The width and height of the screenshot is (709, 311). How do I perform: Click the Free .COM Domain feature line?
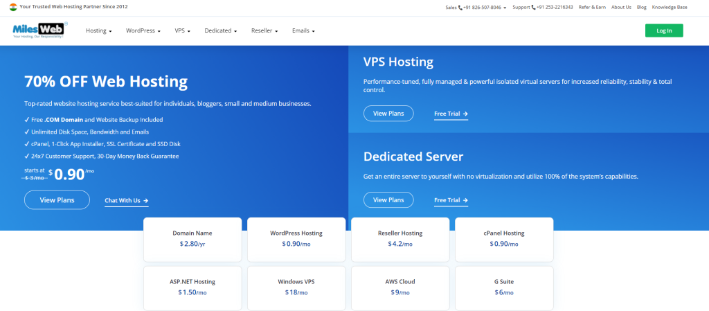93,120
